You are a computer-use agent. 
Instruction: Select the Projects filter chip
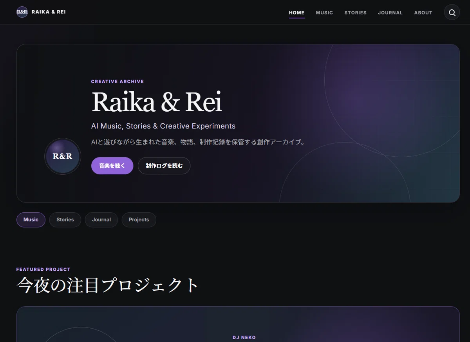coord(139,220)
